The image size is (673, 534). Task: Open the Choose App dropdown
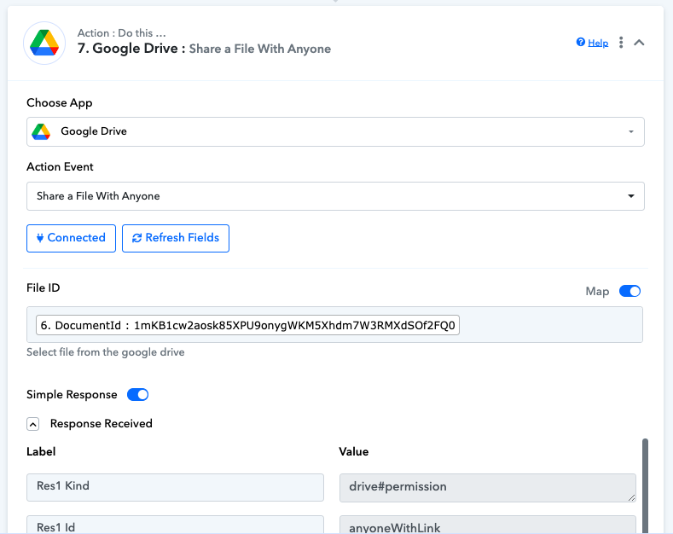pyautogui.click(x=335, y=131)
